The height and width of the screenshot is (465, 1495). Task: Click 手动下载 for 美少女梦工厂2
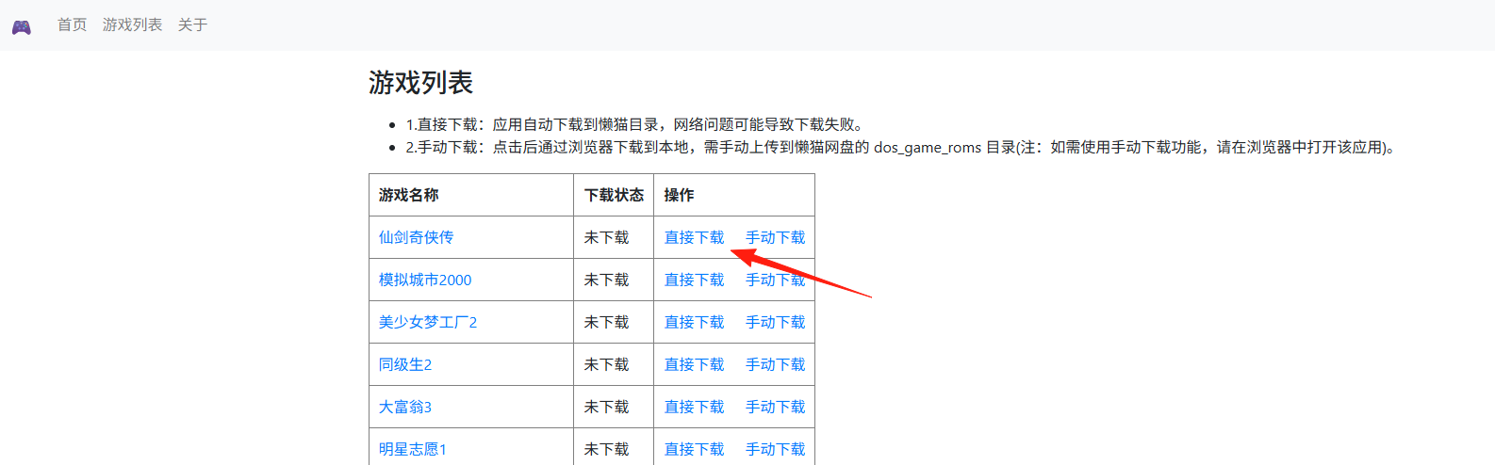(775, 322)
